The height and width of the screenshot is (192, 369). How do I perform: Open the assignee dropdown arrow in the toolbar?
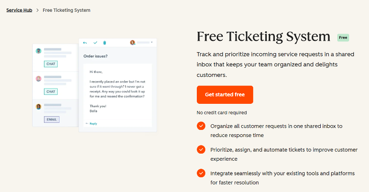[x=152, y=42]
